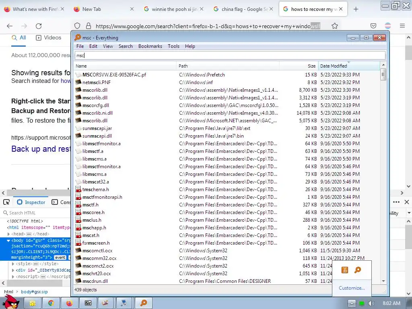
Task: Open Bookmarks menu in Everything
Action: (150, 46)
